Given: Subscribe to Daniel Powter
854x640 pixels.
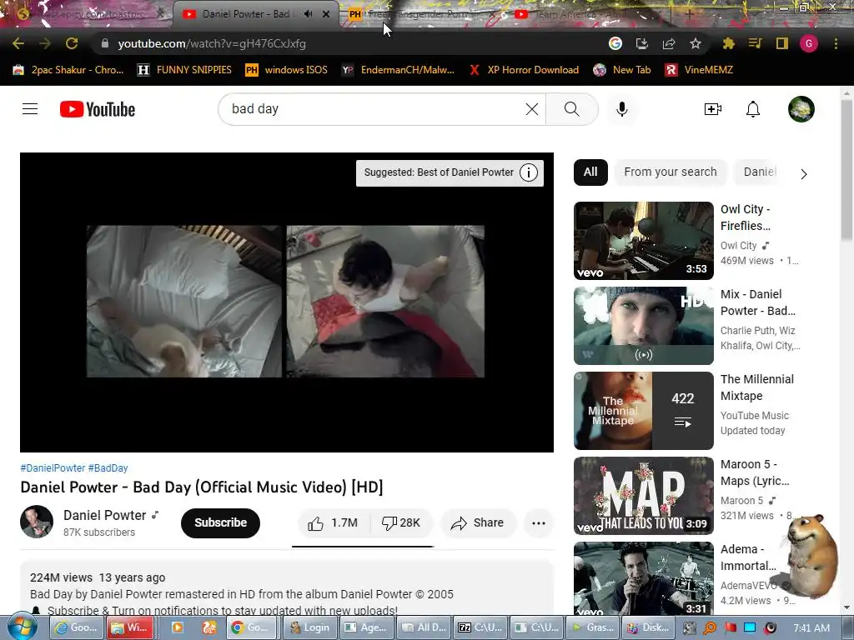Looking at the screenshot, I should pyautogui.click(x=220, y=523).
